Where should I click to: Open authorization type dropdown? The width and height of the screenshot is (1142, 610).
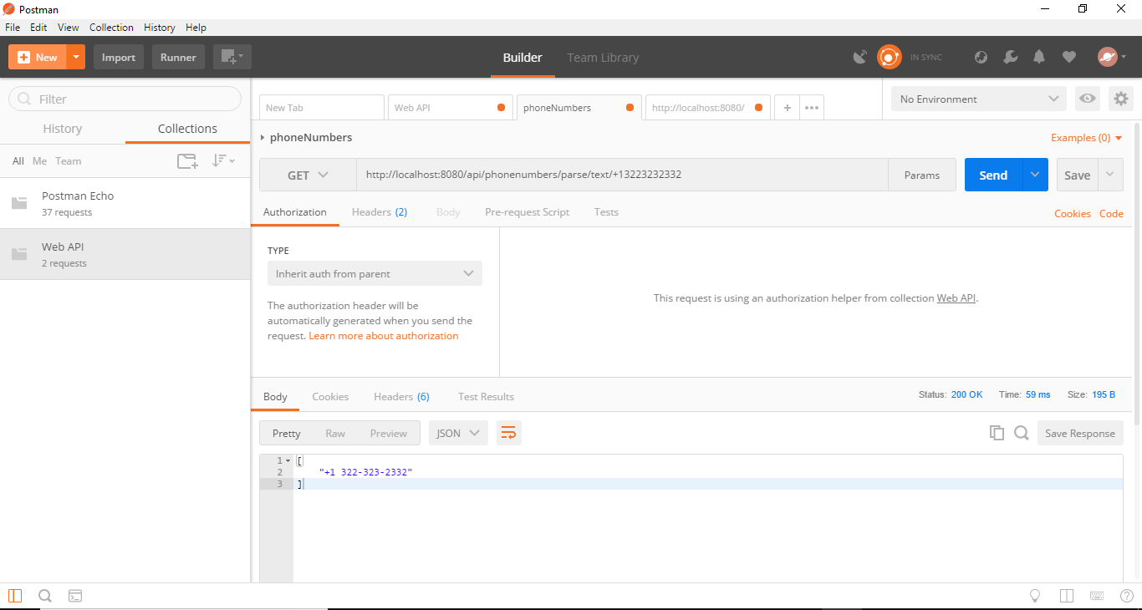pos(375,273)
